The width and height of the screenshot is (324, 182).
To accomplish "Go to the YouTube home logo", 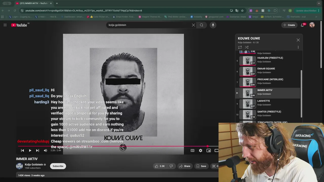I will click(19, 25).
